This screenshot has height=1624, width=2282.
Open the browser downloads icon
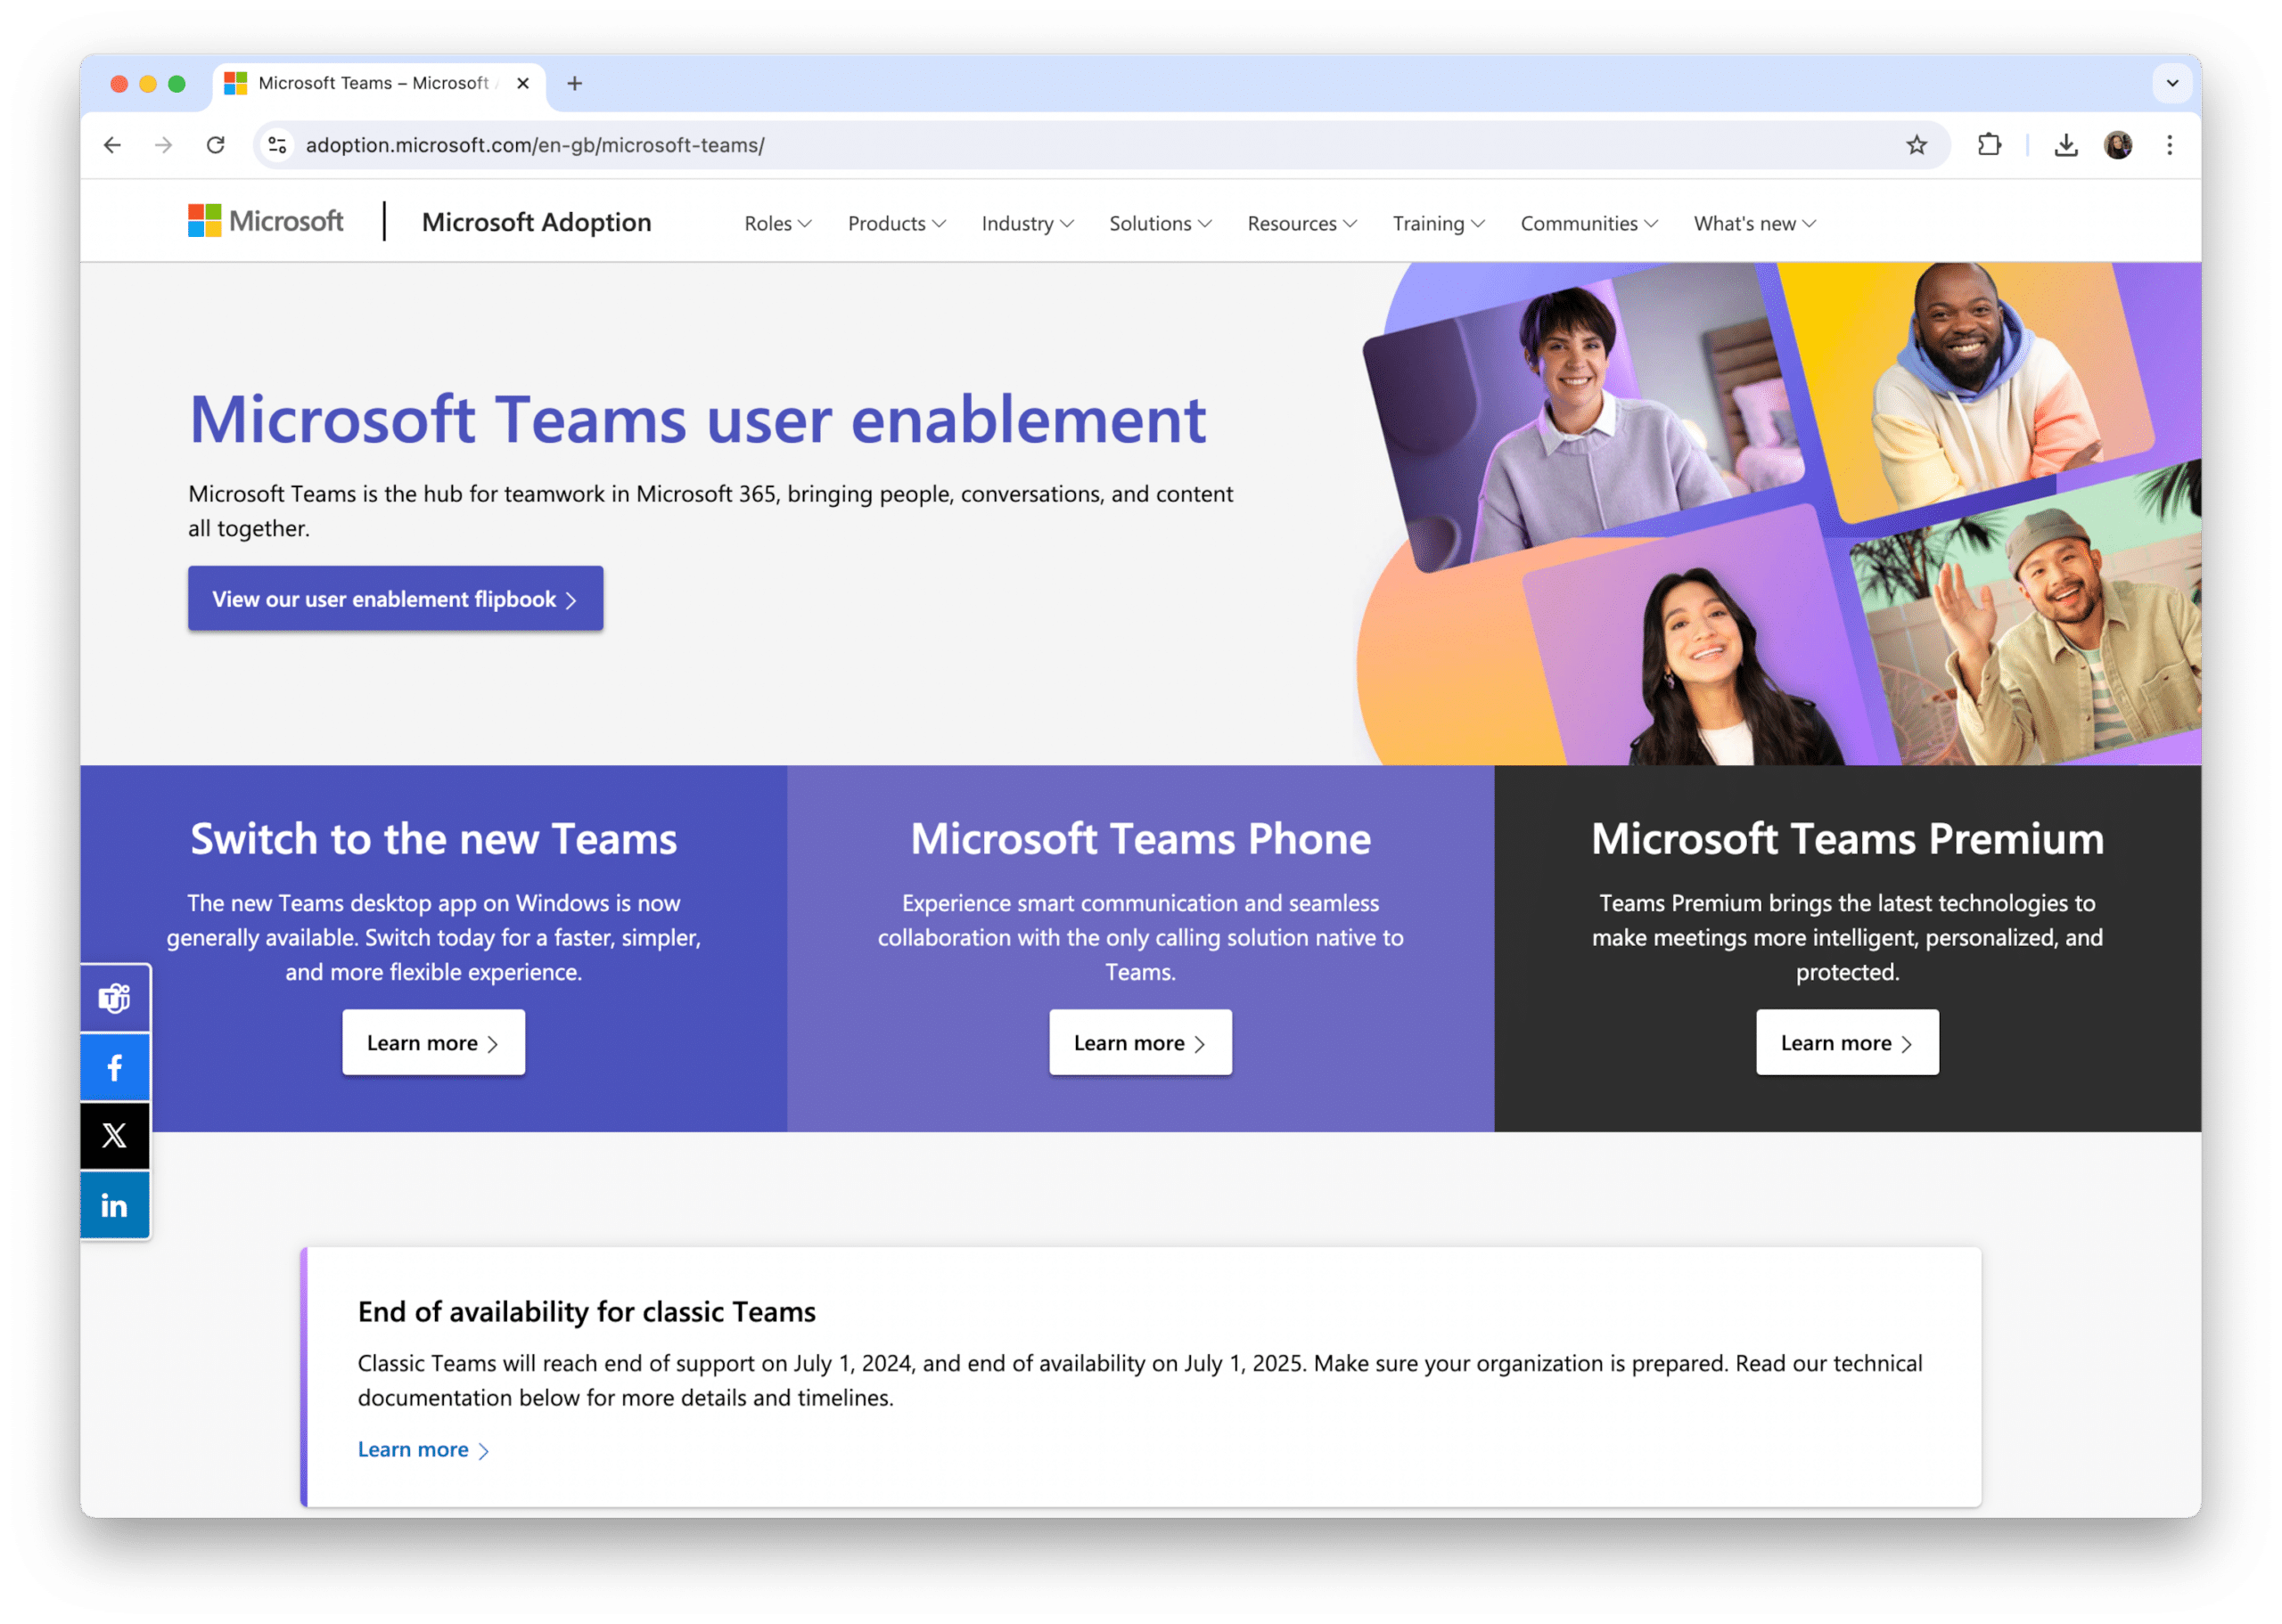pos(2066,145)
